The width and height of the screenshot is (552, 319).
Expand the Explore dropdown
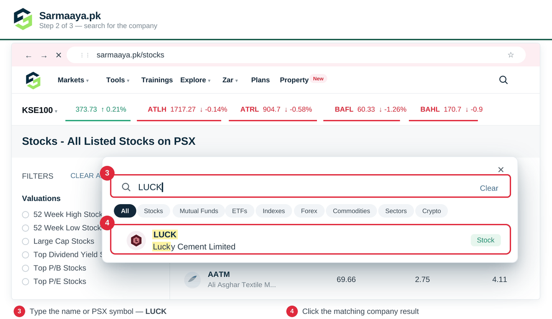click(195, 80)
